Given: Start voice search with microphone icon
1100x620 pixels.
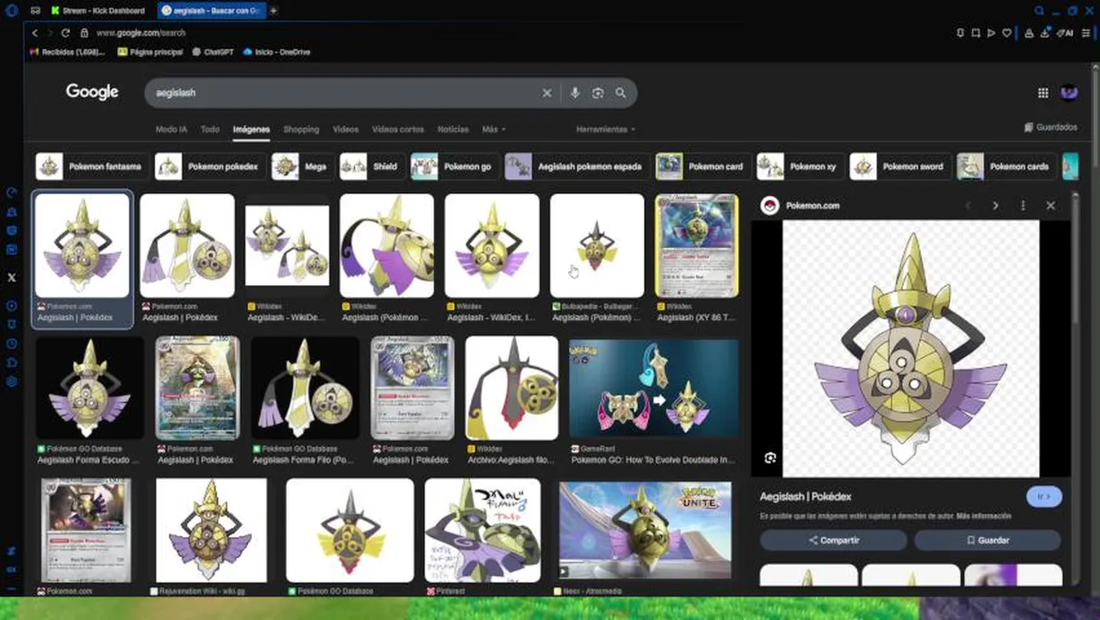Looking at the screenshot, I should pos(574,93).
